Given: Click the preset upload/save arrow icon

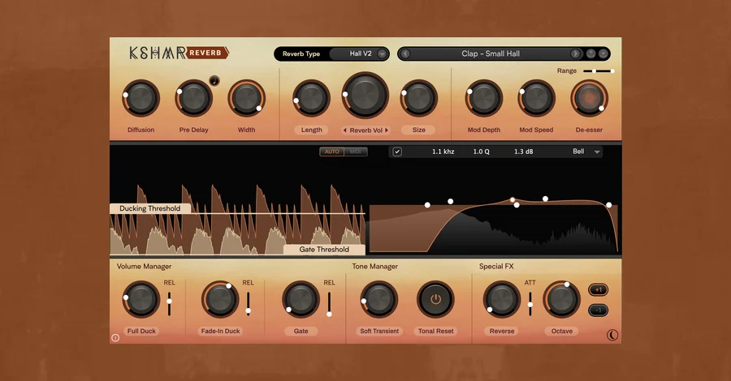Looking at the screenshot, I should point(590,54).
